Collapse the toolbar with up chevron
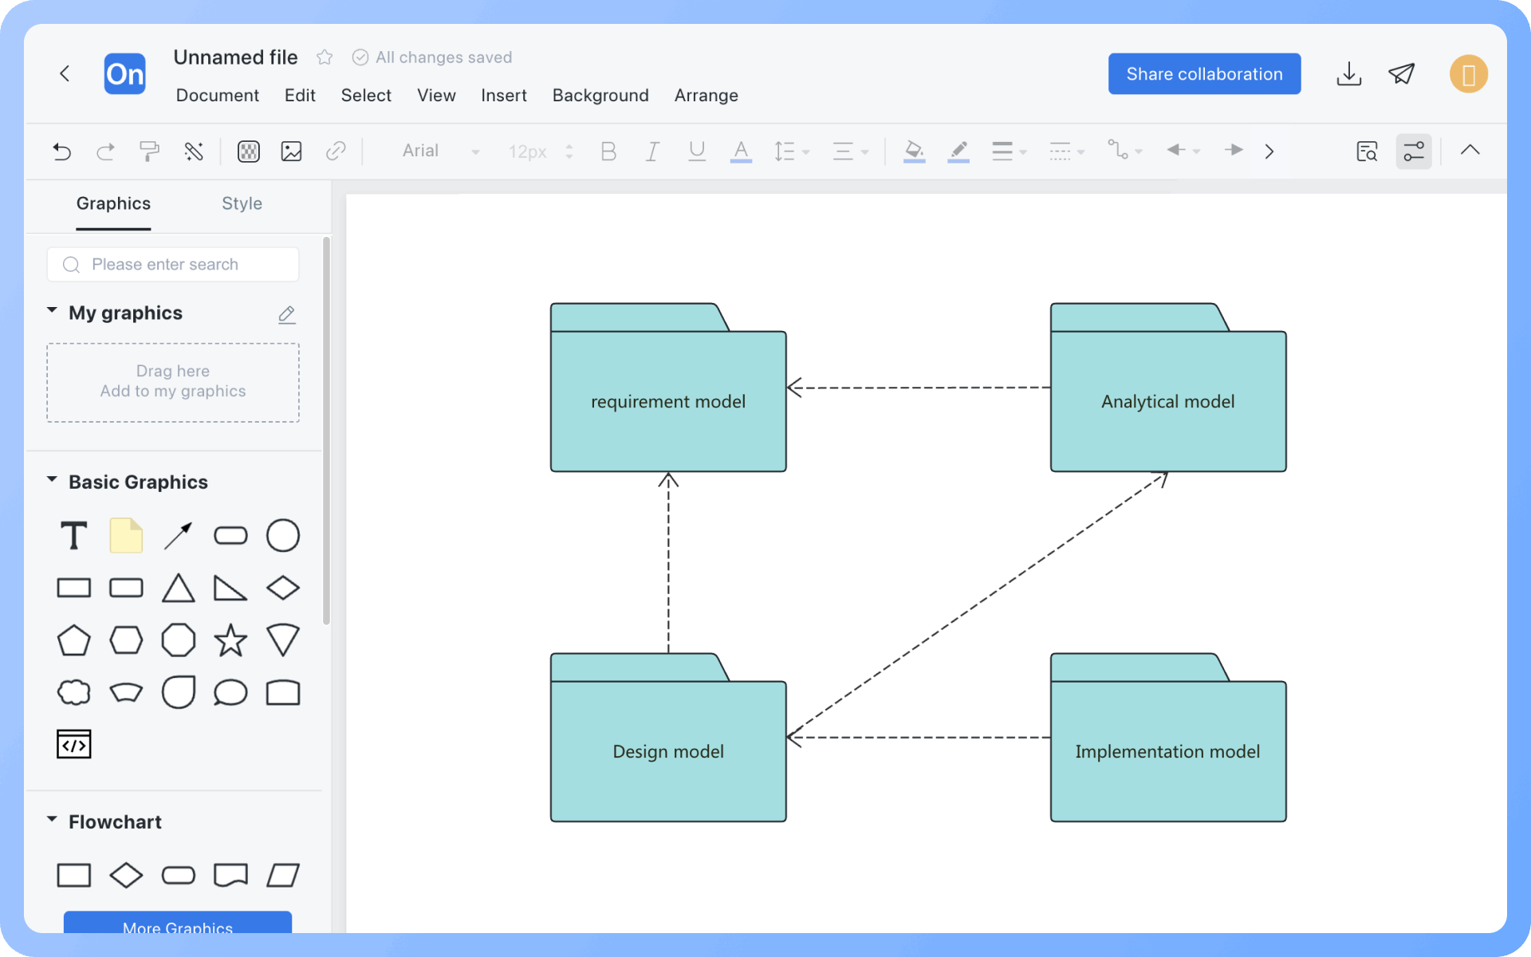This screenshot has width=1531, height=957. pyautogui.click(x=1470, y=150)
